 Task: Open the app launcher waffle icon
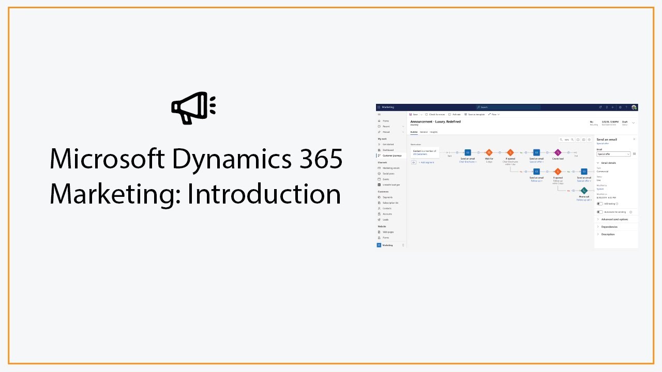click(x=379, y=107)
